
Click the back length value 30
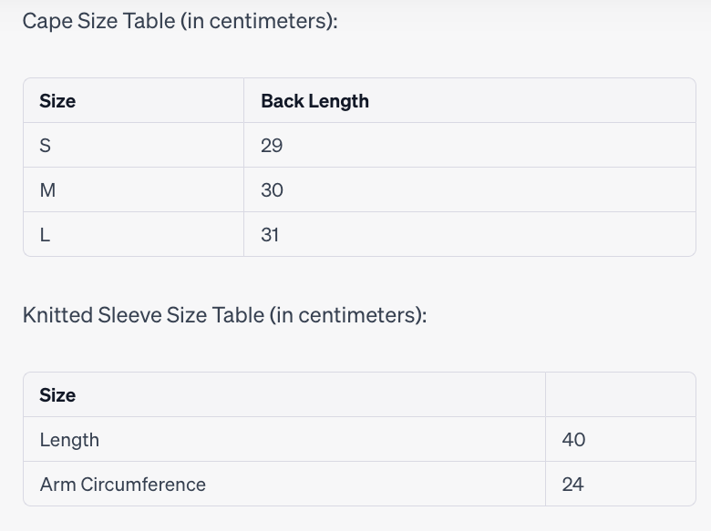pos(272,190)
